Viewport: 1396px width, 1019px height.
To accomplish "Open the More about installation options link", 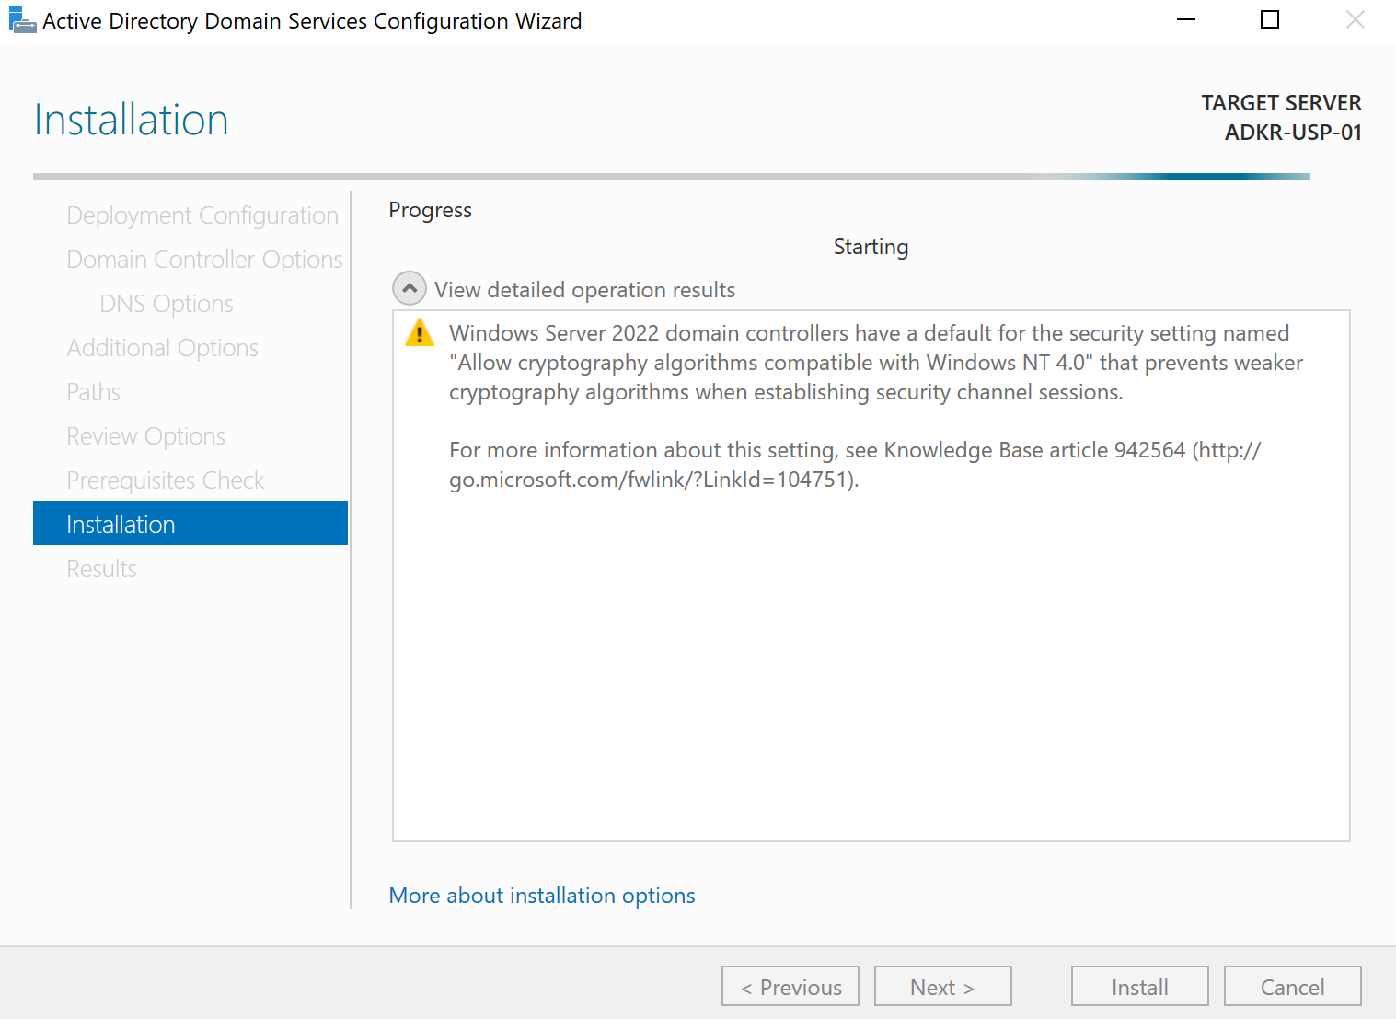I will (x=542, y=896).
